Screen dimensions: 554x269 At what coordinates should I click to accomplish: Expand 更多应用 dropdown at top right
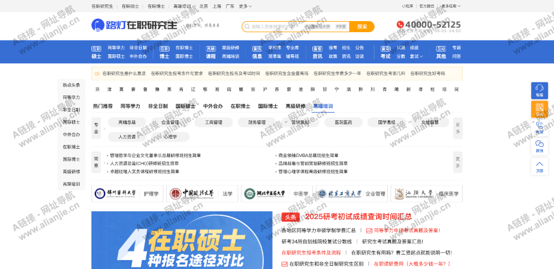[451, 6]
